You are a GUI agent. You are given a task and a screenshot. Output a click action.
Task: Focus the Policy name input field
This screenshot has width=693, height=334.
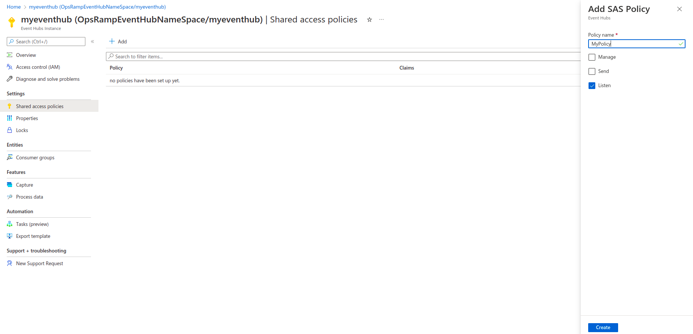[636, 44]
